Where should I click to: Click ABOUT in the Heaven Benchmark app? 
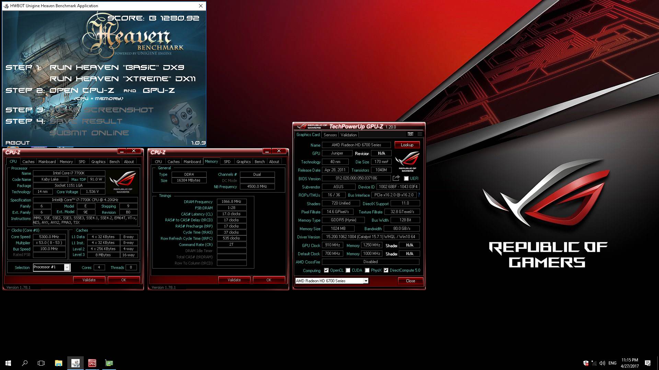point(18,143)
